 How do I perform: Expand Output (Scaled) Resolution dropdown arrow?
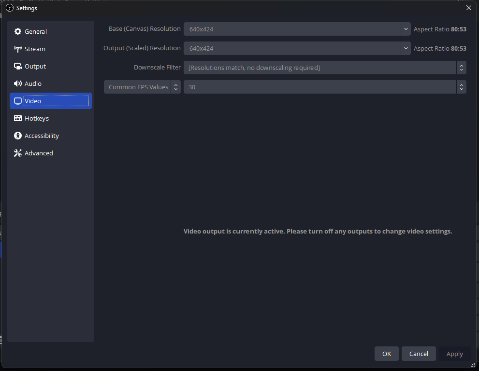(x=406, y=48)
